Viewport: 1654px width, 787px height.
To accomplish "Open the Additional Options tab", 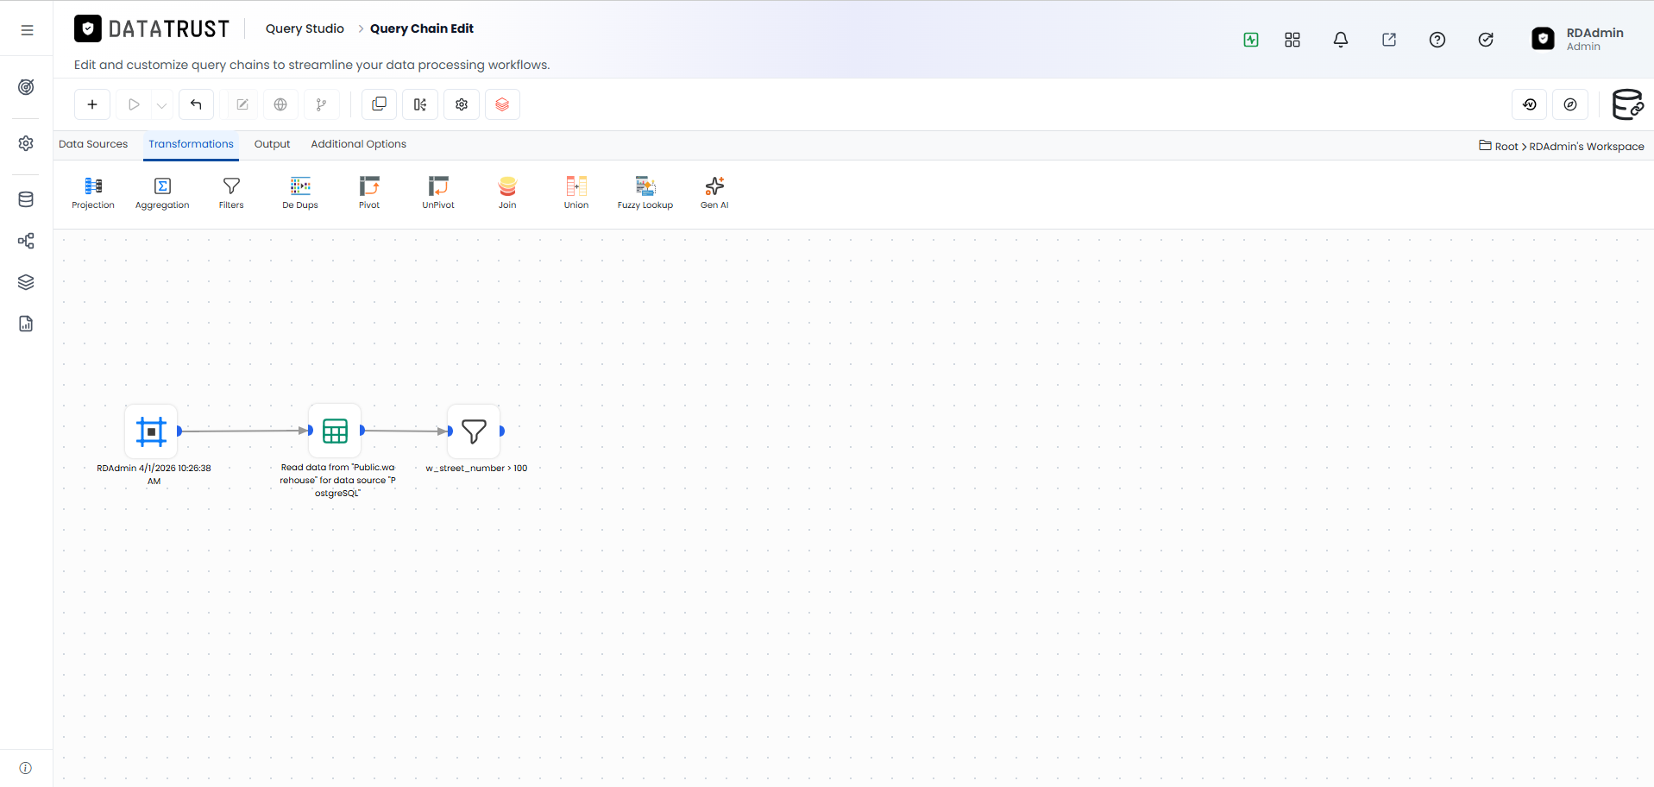I will [358, 144].
